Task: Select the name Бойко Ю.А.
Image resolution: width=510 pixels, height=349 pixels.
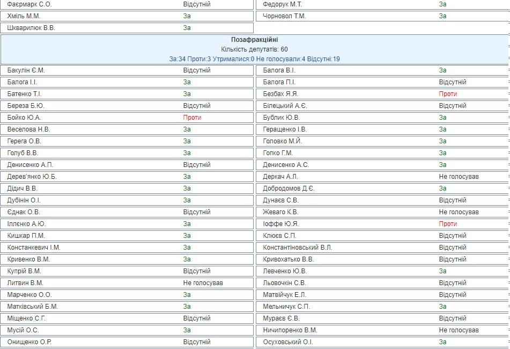Action: (24, 118)
